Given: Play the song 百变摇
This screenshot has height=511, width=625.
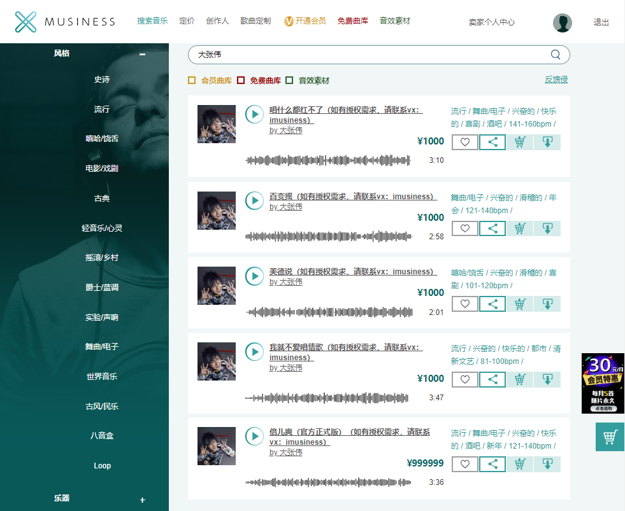Looking at the screenshot, I should click(254, 200).
